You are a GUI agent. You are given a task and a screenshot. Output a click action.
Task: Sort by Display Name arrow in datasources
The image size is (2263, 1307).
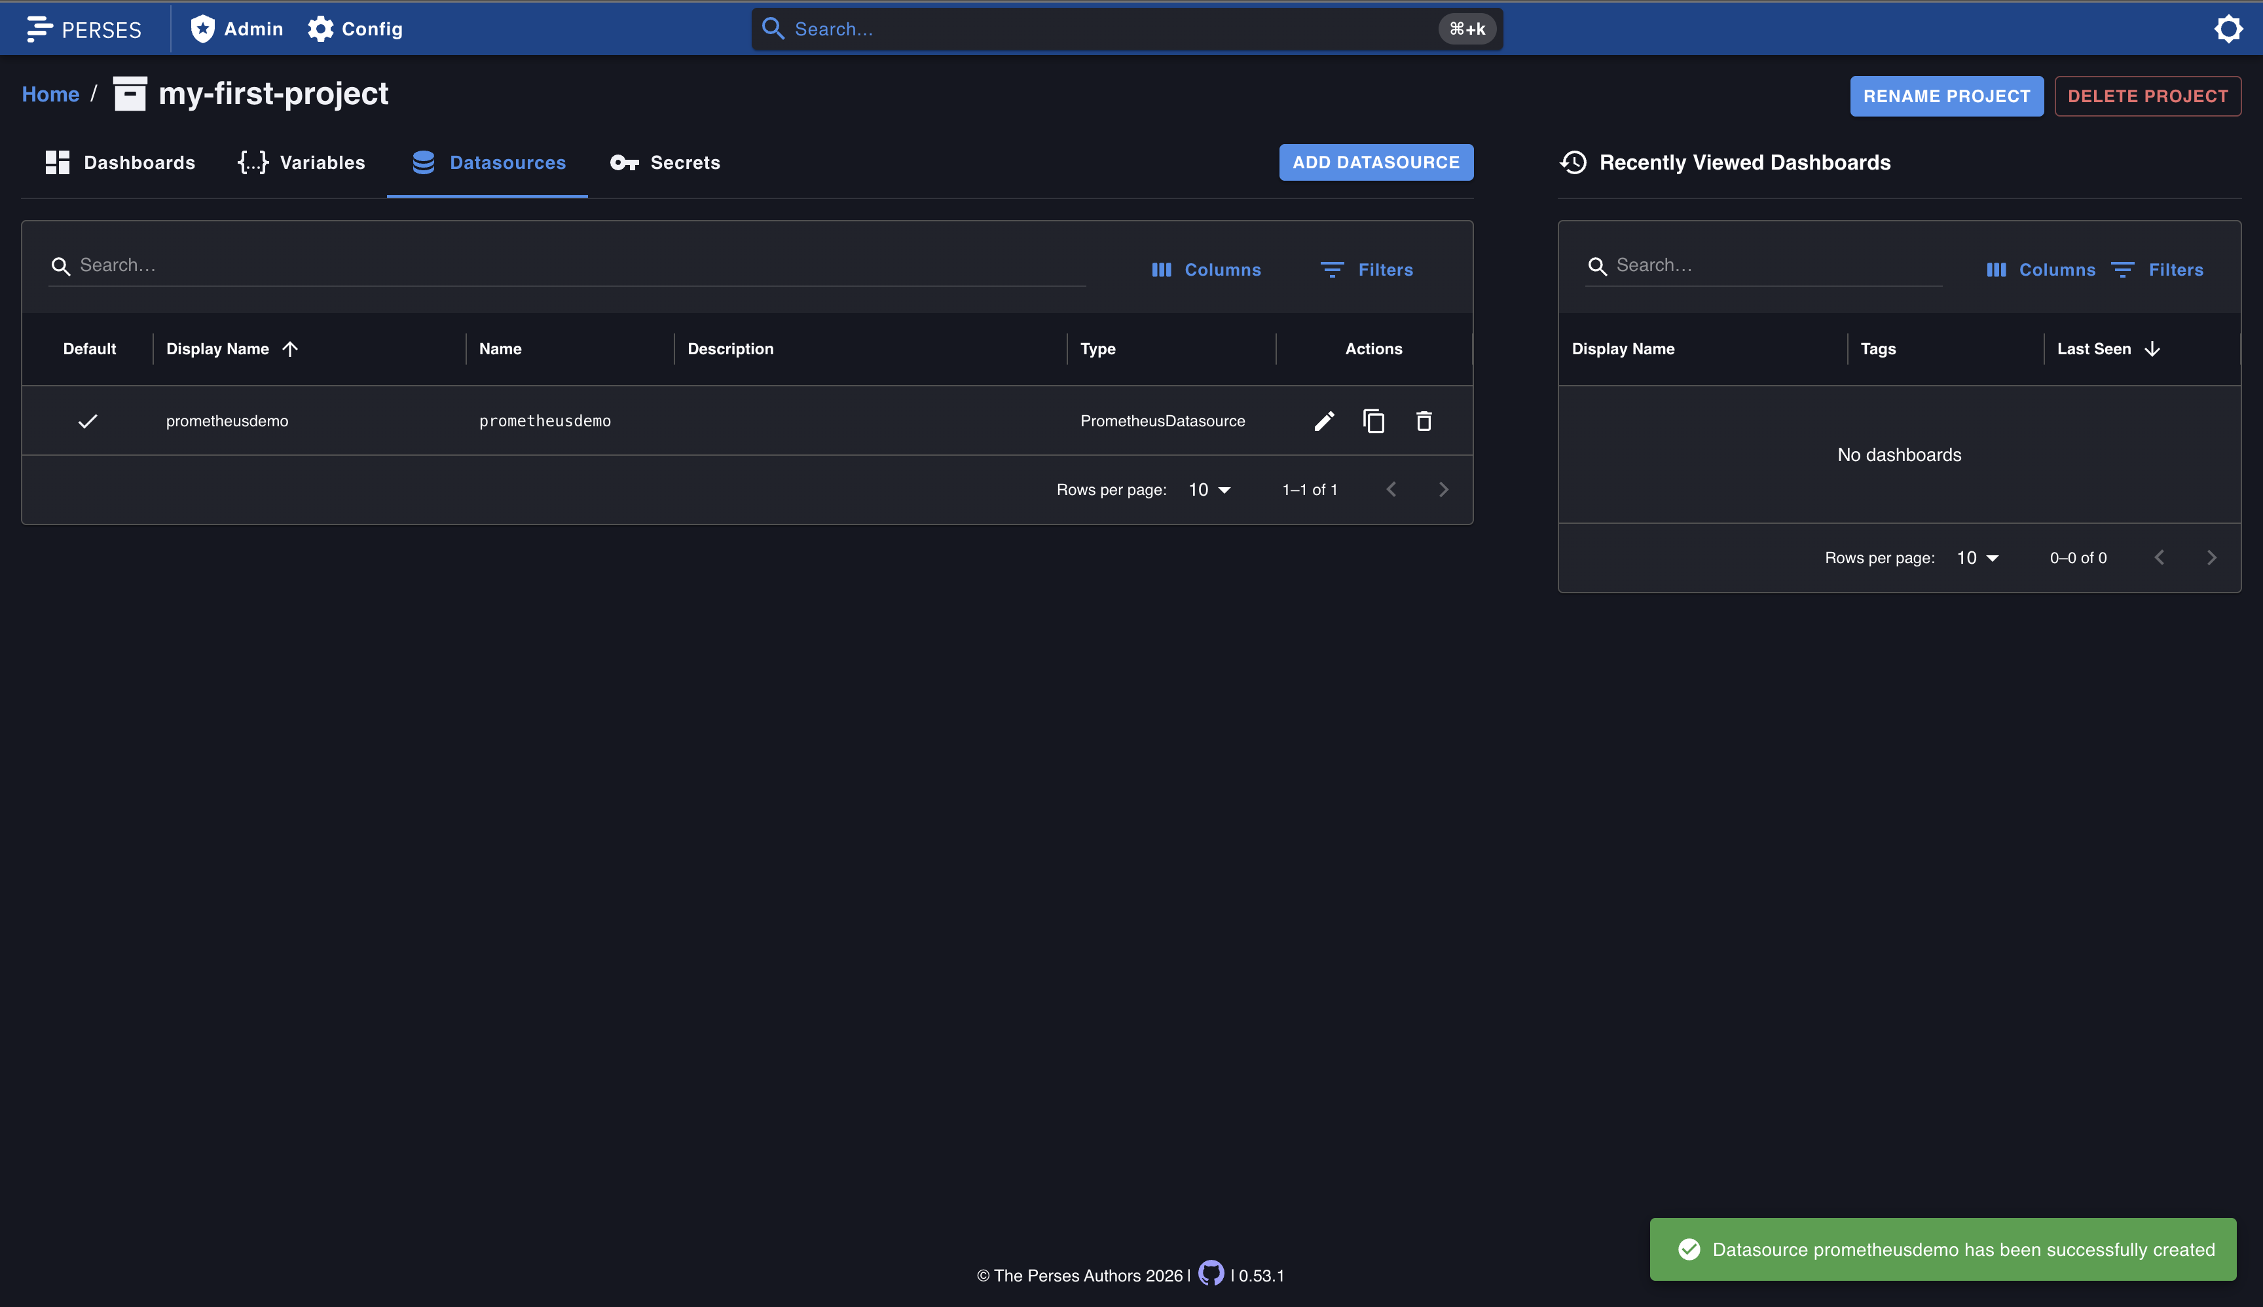click(290, 349)
